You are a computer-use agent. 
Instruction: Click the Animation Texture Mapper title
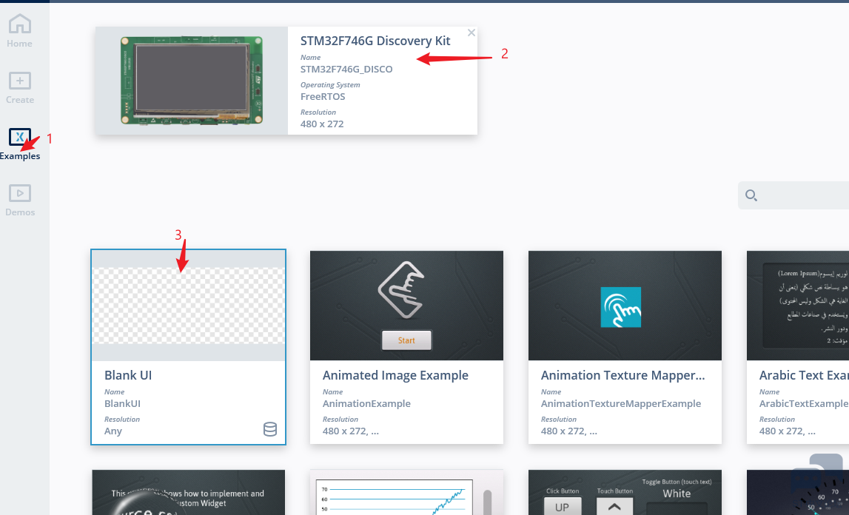623,375
